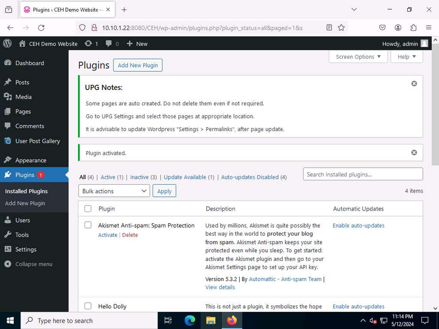
Task: Click the Add New Plugin button
Action: (138, 65)
